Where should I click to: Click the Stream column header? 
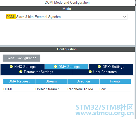point(51,81)
